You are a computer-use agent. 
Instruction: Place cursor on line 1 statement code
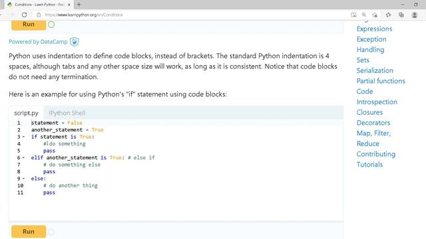(x=57, y=123)
